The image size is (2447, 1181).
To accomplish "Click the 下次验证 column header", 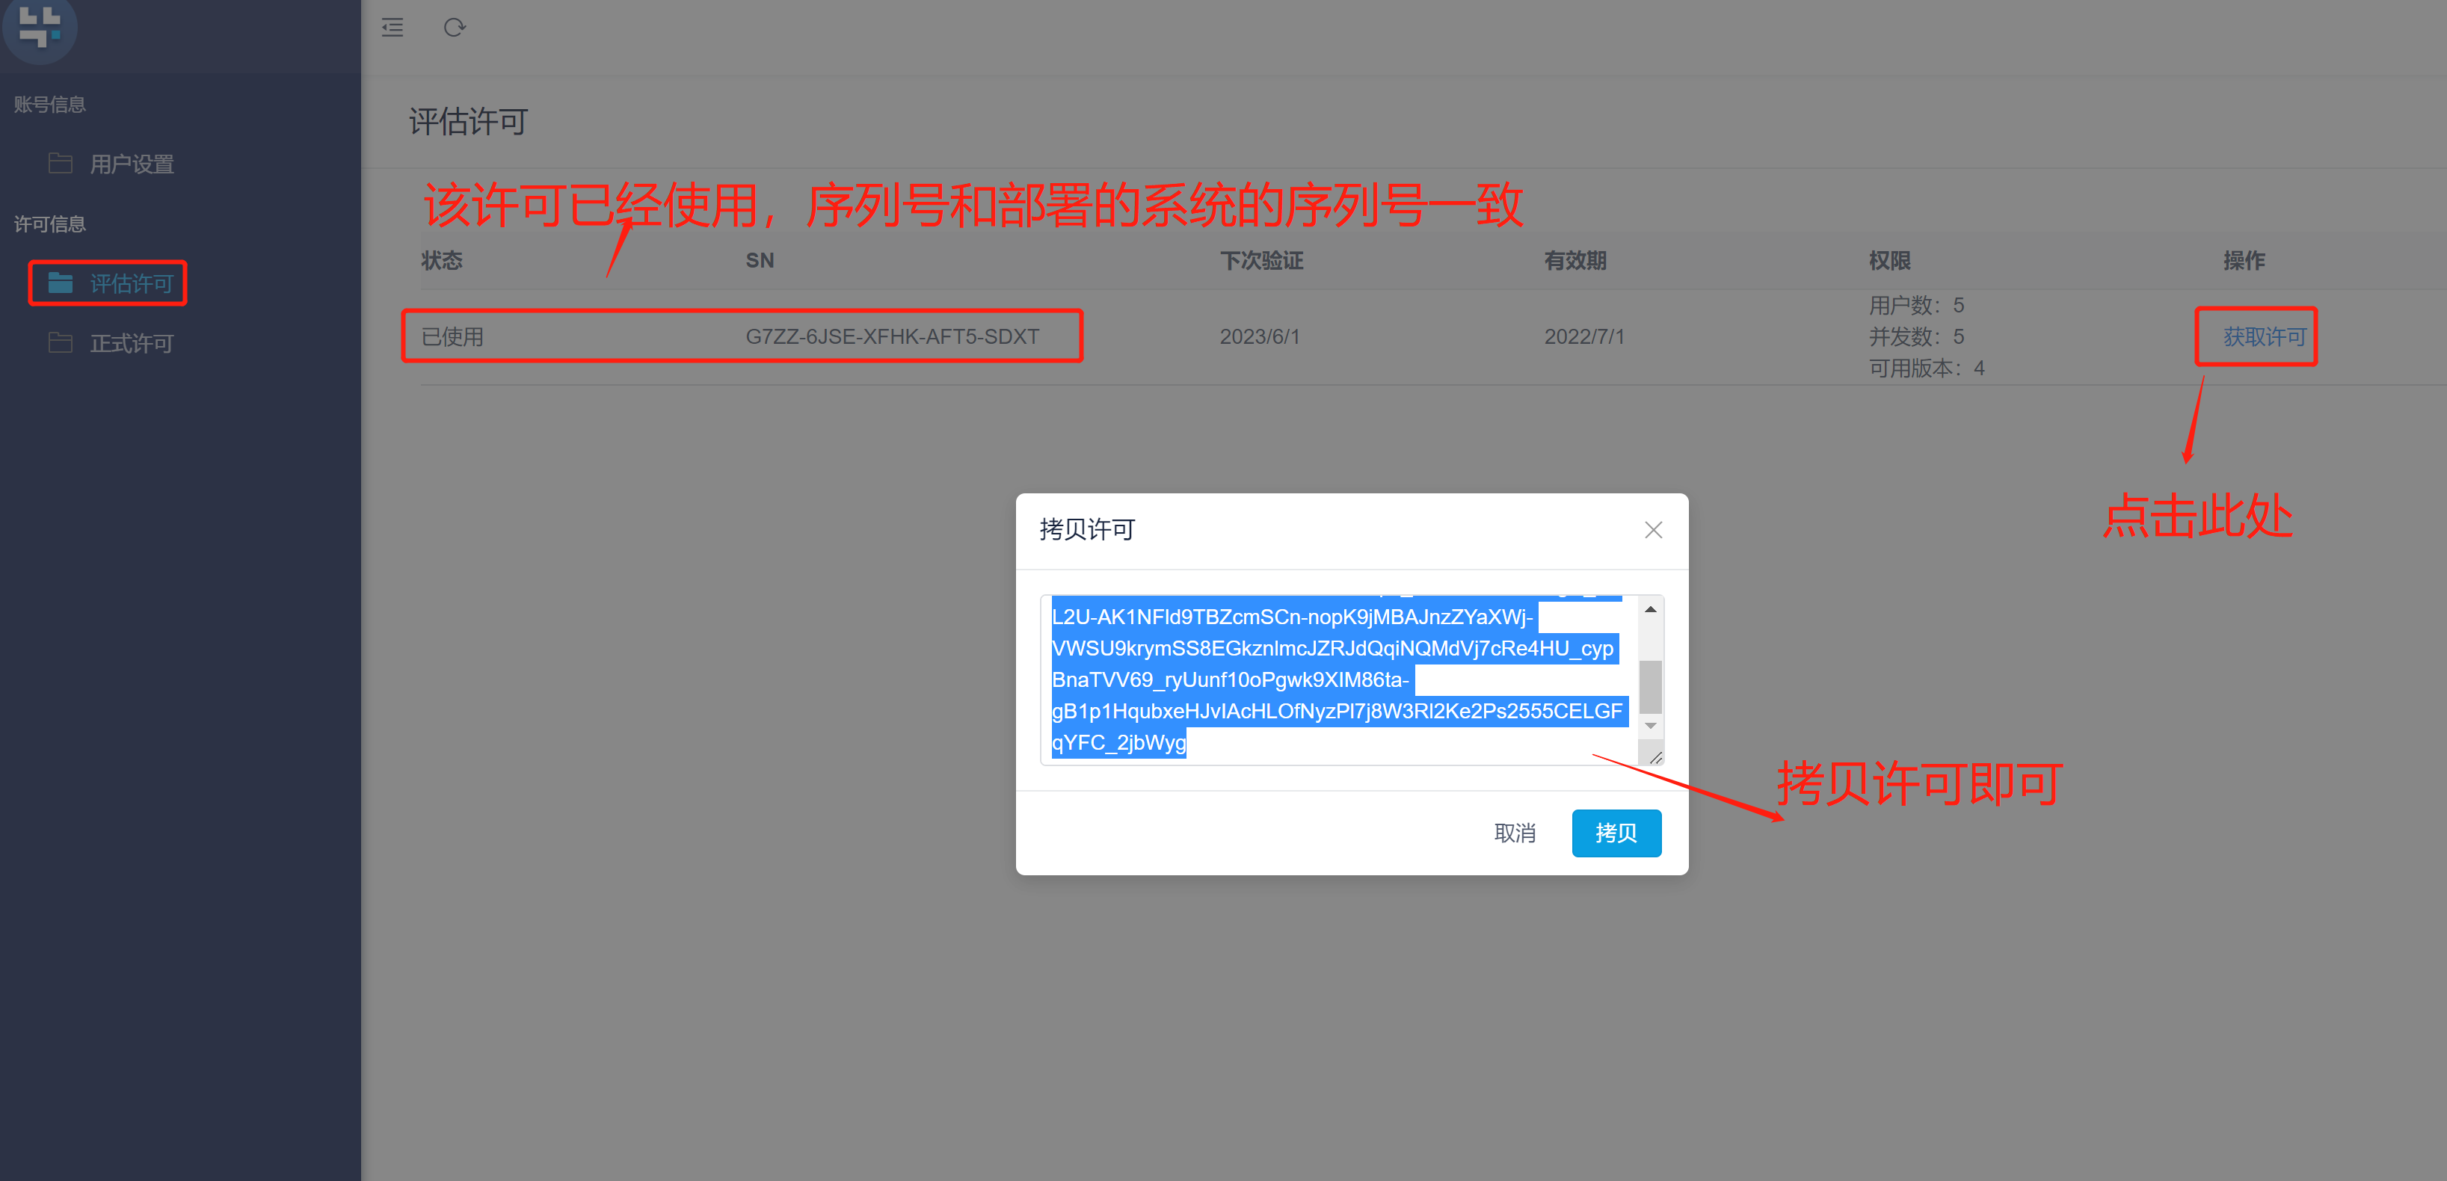I will 1261,260.
